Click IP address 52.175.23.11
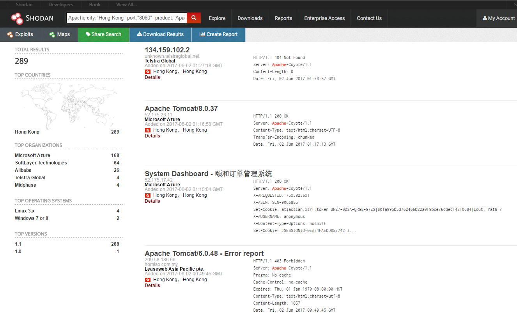The image size is (517, 314). coord(158,115)
